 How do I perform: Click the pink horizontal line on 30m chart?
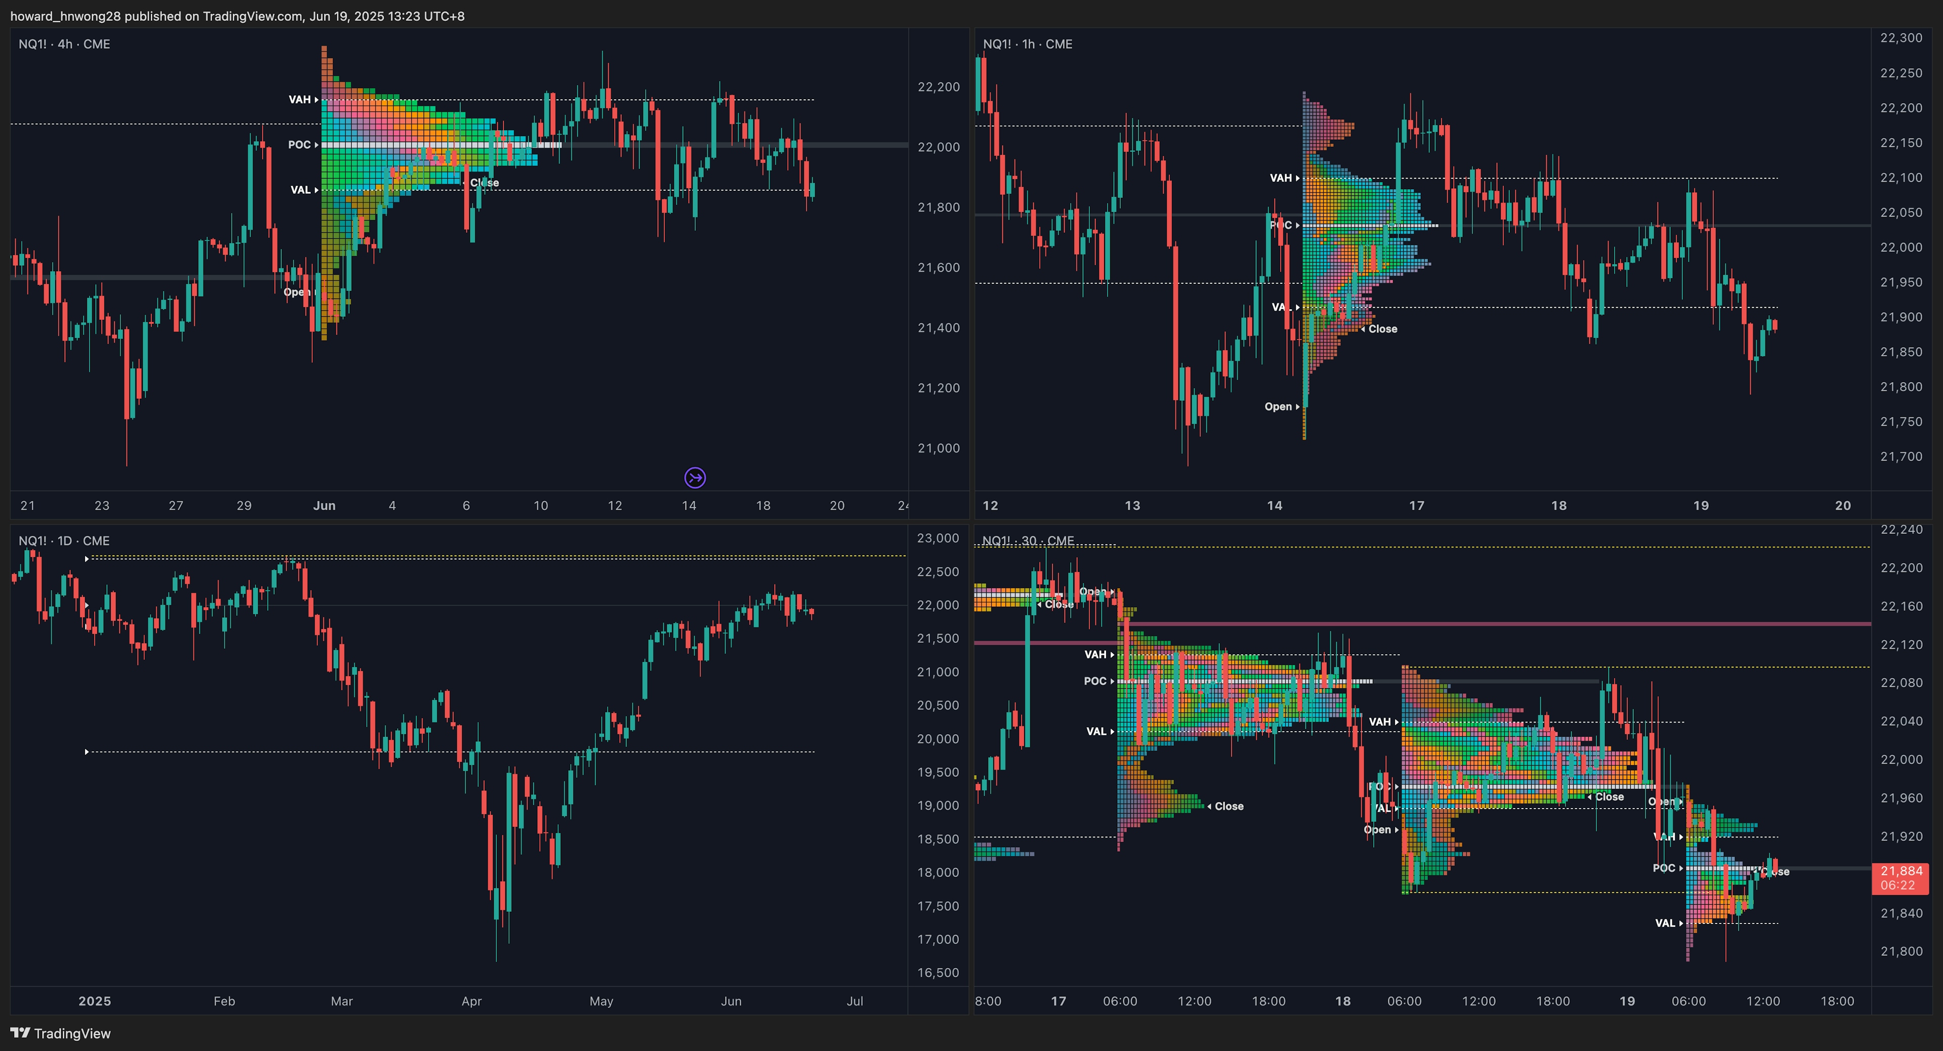coord(1508,624)
